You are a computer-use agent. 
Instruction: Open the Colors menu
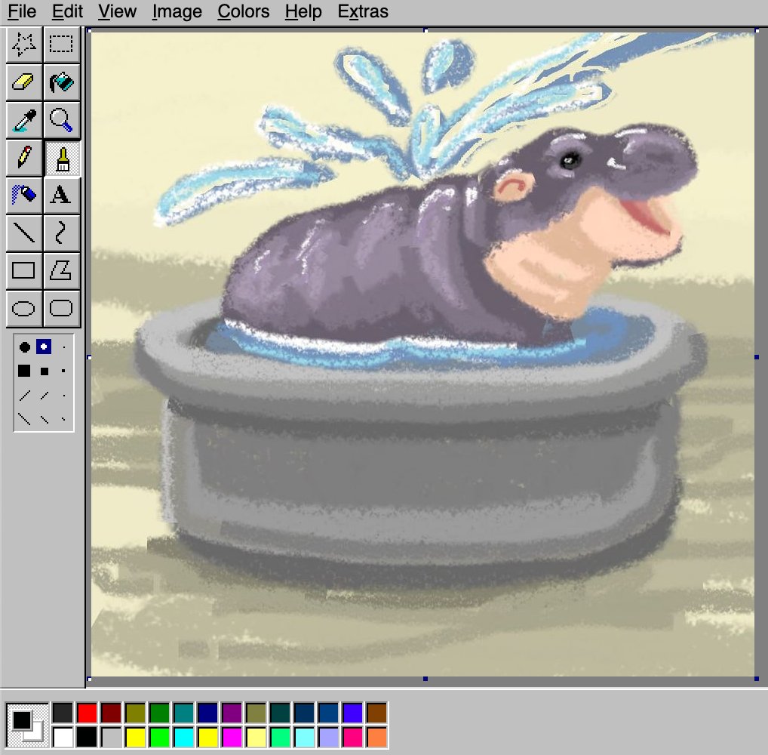(x=243, y=11)
